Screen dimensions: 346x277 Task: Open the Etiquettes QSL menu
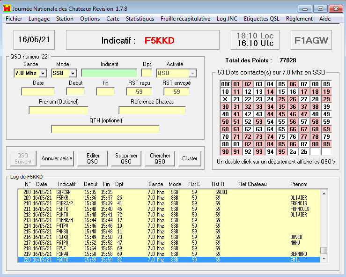click(x=263, y=19)
